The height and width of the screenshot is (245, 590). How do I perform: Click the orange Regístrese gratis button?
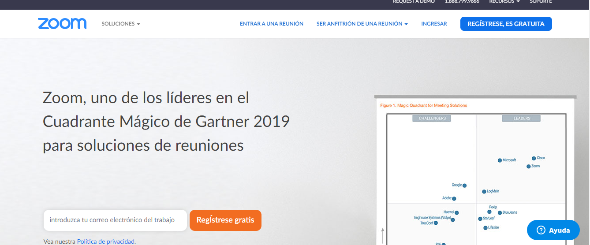[225, 220]
